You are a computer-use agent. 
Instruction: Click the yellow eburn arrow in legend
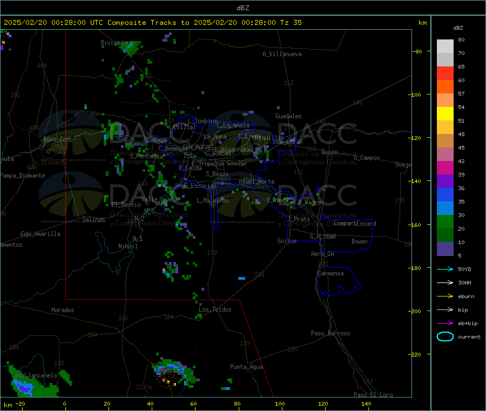tap(445, 297)
